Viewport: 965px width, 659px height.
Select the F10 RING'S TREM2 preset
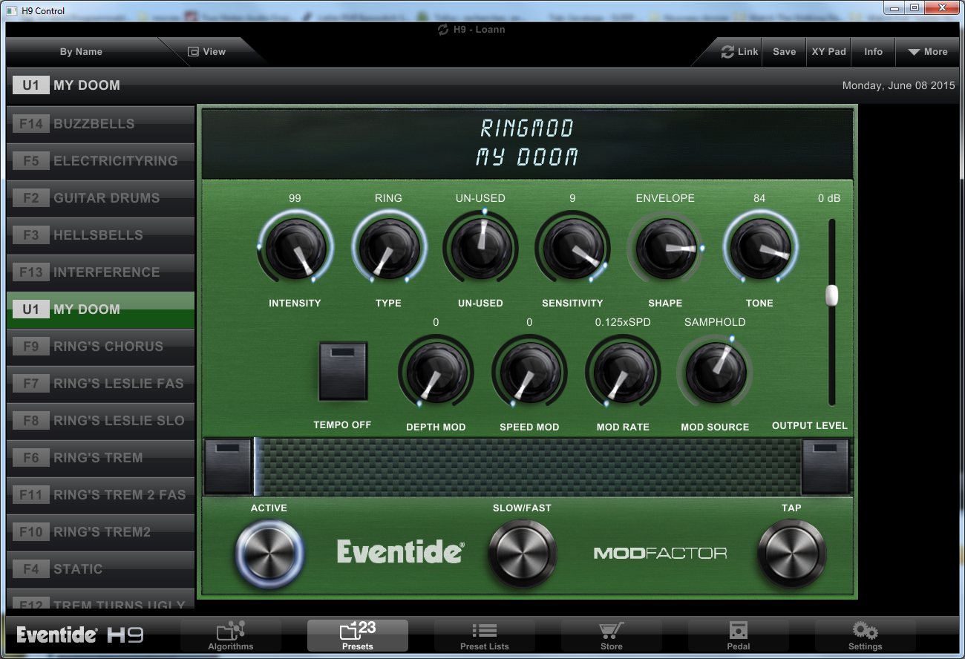point(100,532)
